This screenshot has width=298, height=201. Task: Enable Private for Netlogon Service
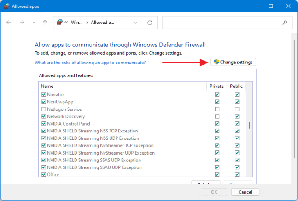pos(217,109)
